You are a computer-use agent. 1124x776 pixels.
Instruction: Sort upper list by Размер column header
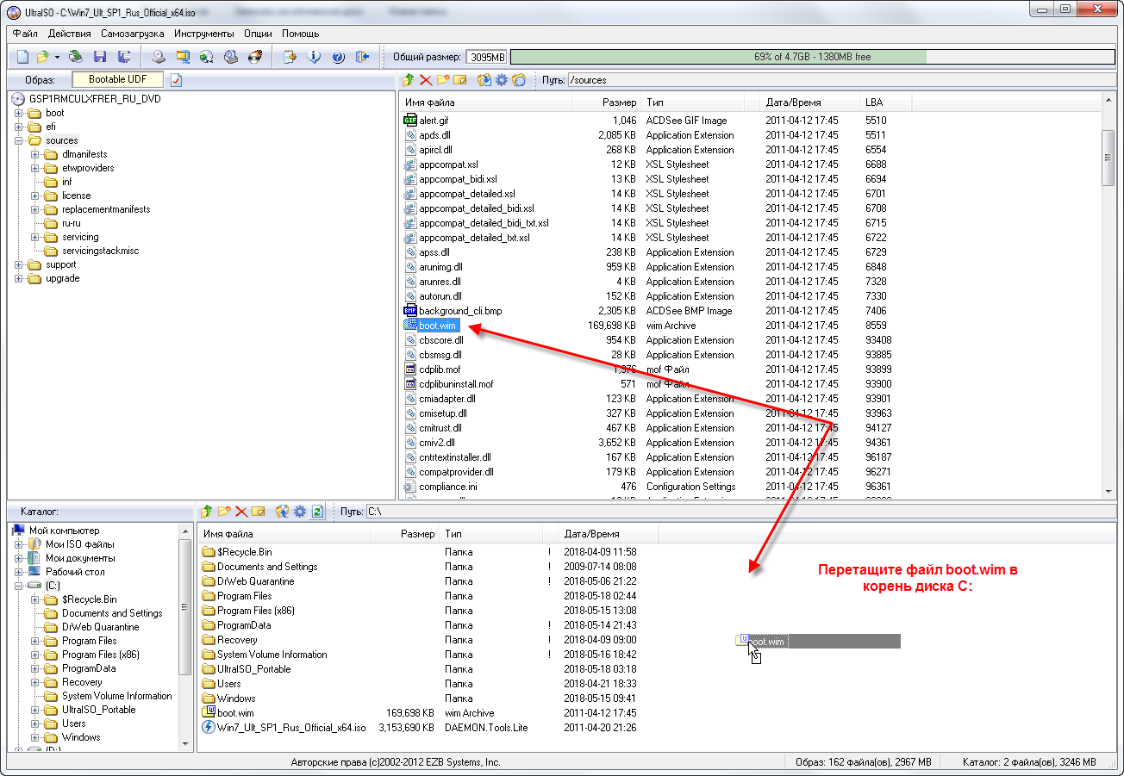pyautogui.click(x=607, y=102)
